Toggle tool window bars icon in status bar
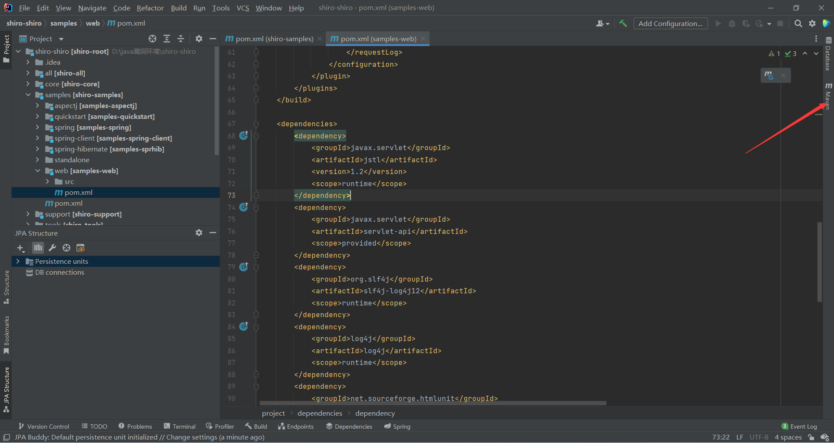This screenshot has width=834, height=443. click(7, 437)
